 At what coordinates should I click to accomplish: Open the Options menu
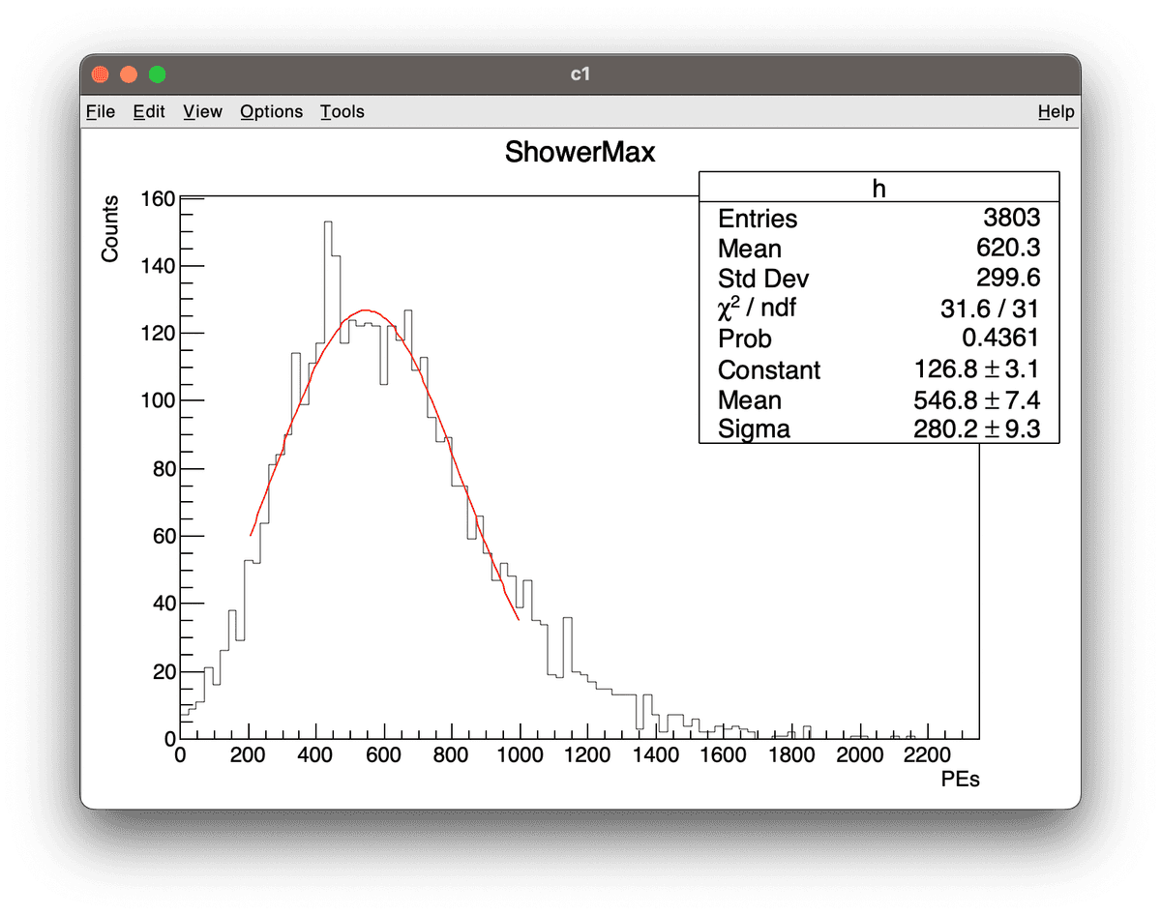[x=271, y=111]
